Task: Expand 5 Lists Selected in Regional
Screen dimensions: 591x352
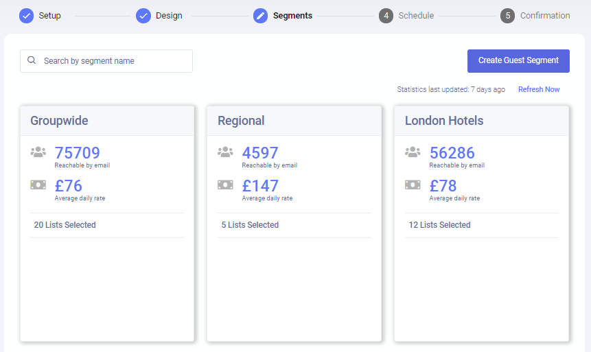Action: coord(250,225)
